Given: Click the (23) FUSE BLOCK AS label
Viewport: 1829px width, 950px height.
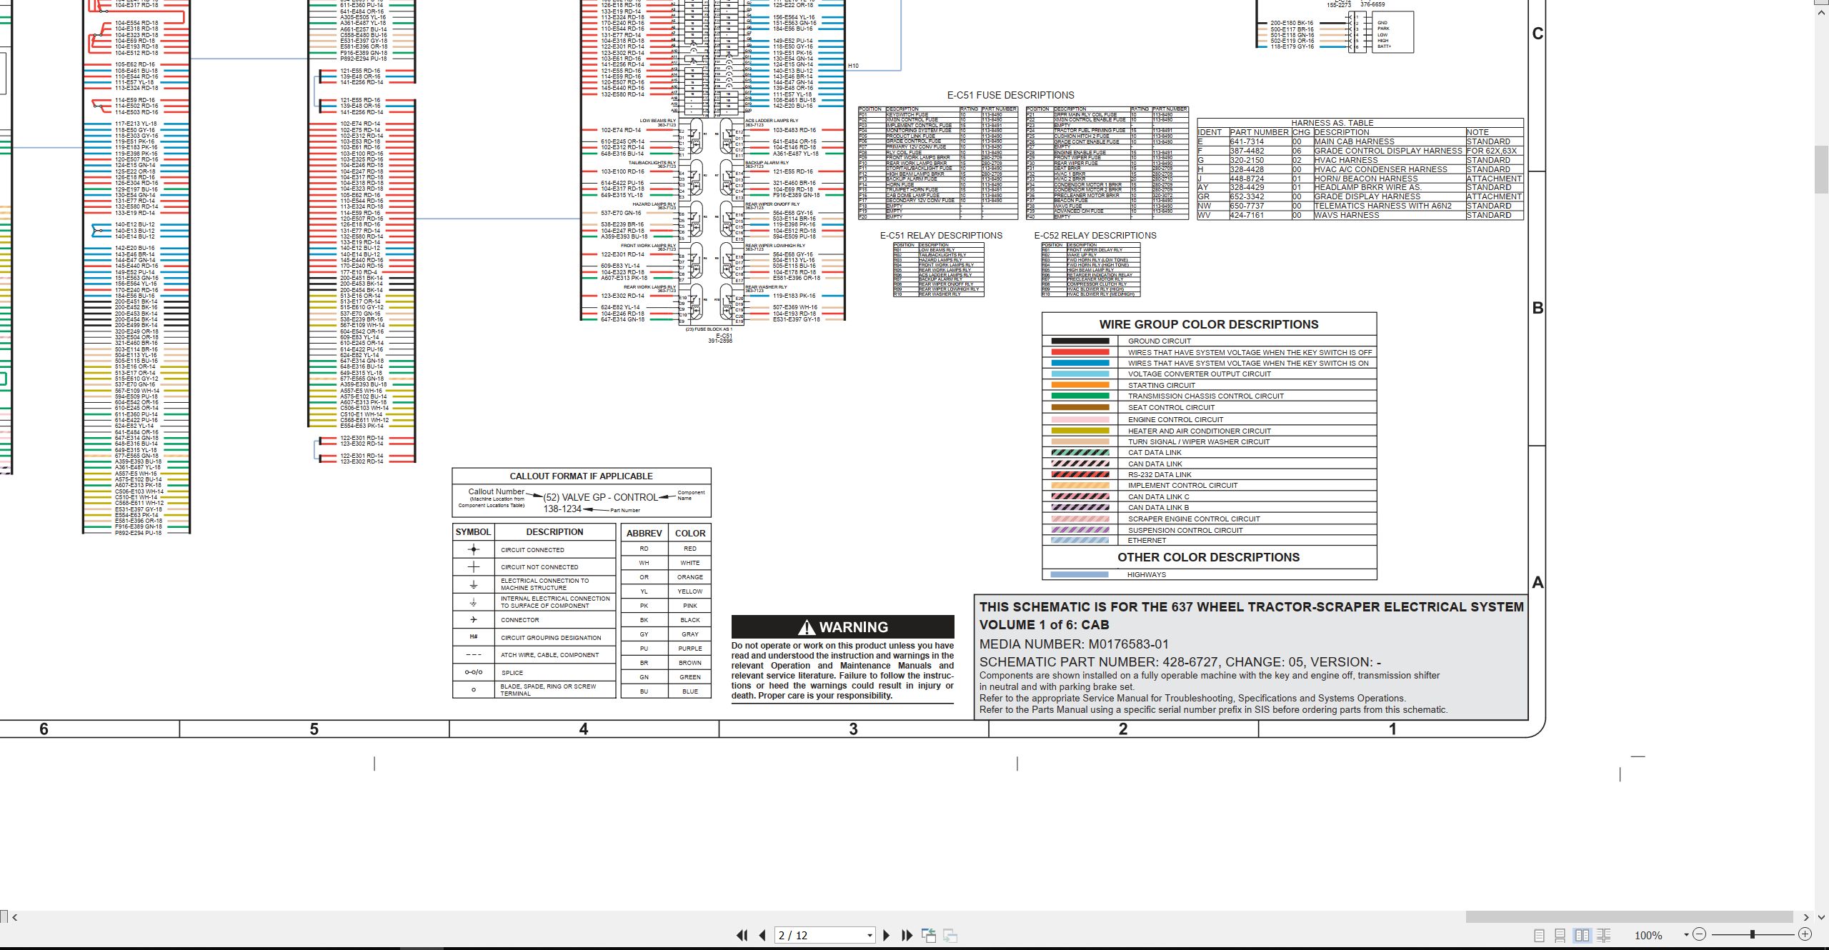Looking at the screenshot, I should coord(708,329).
